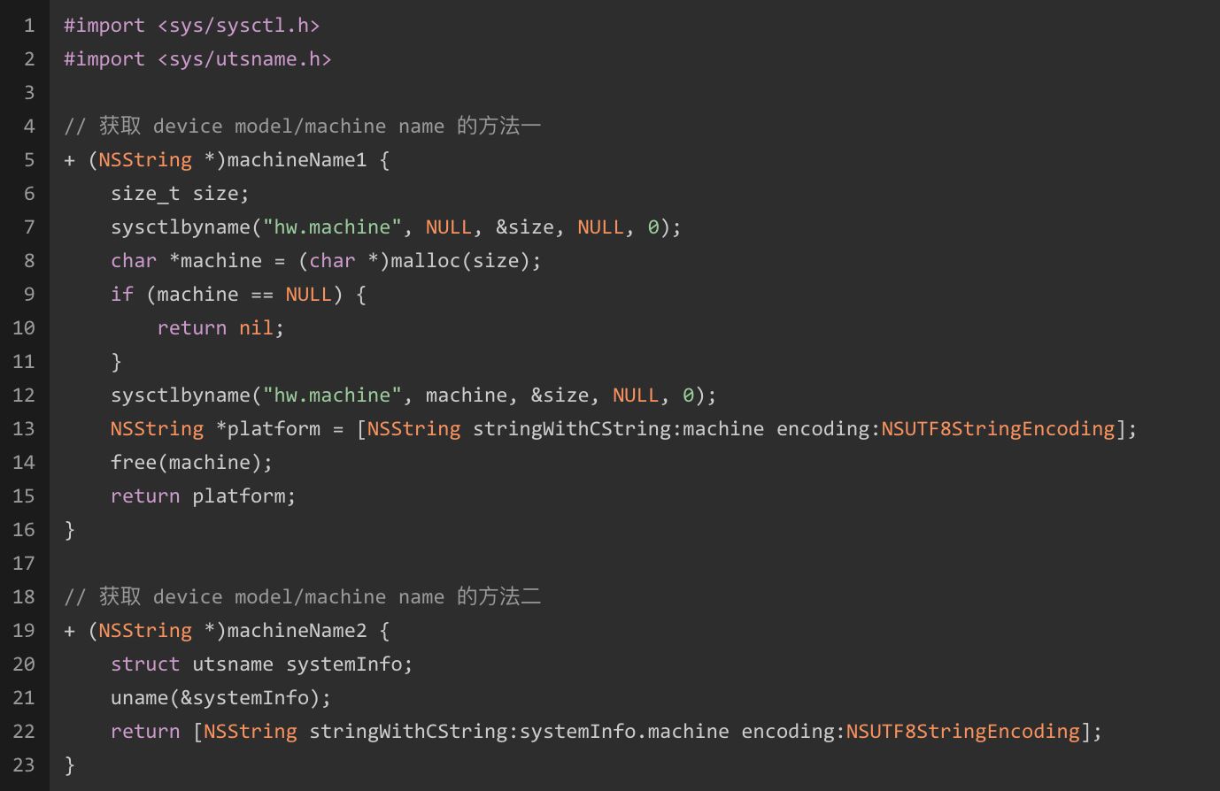The image size is (1220, 791).
Task: Click the sys/sysctl.h import path
Action: [x=238, y=26]
